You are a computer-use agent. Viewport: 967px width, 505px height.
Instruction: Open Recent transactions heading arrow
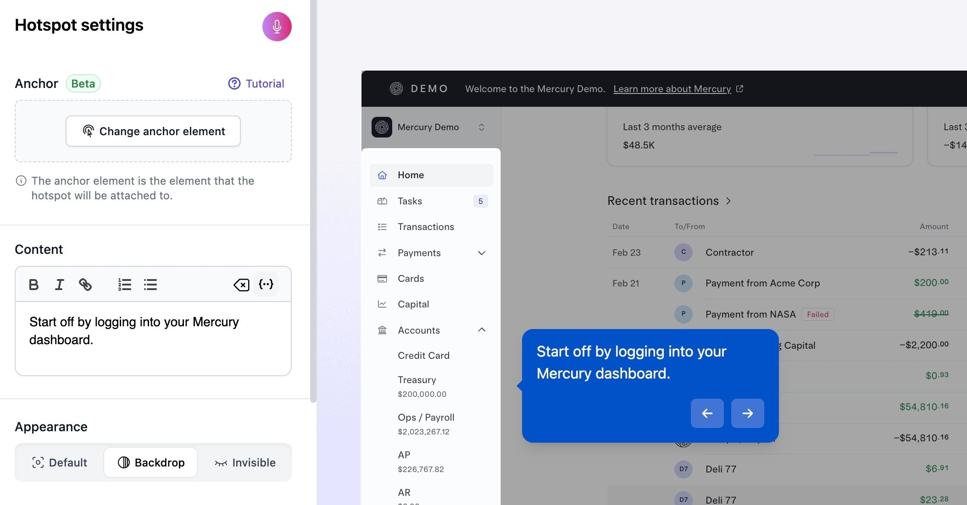click(x=728, y=201)
